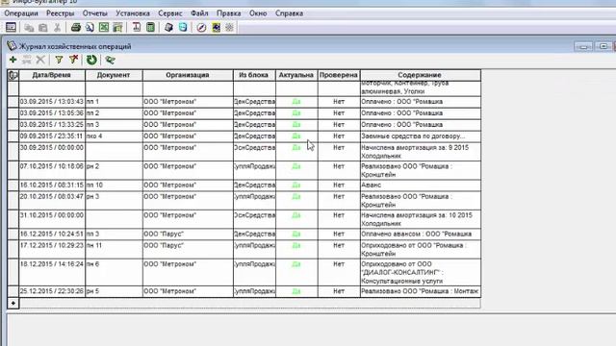Restore the journal child window

tap(603, 46)
